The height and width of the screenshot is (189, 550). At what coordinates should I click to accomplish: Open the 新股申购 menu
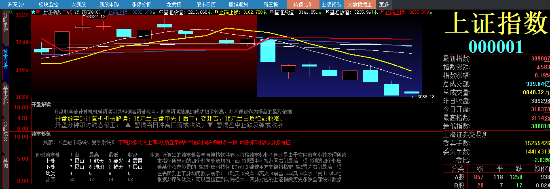click(x=109, y=4)
